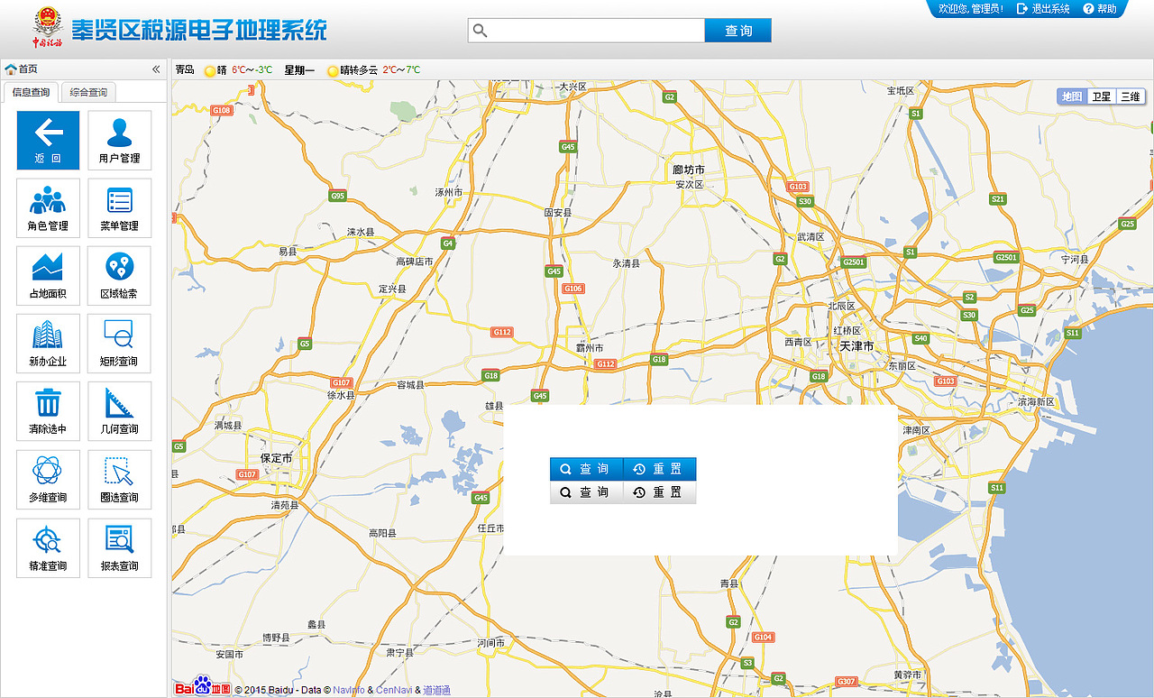Click the Baidu map logo
This screenshot has width=1154, height=698.
pyautogui.click(x=203, y=687)
